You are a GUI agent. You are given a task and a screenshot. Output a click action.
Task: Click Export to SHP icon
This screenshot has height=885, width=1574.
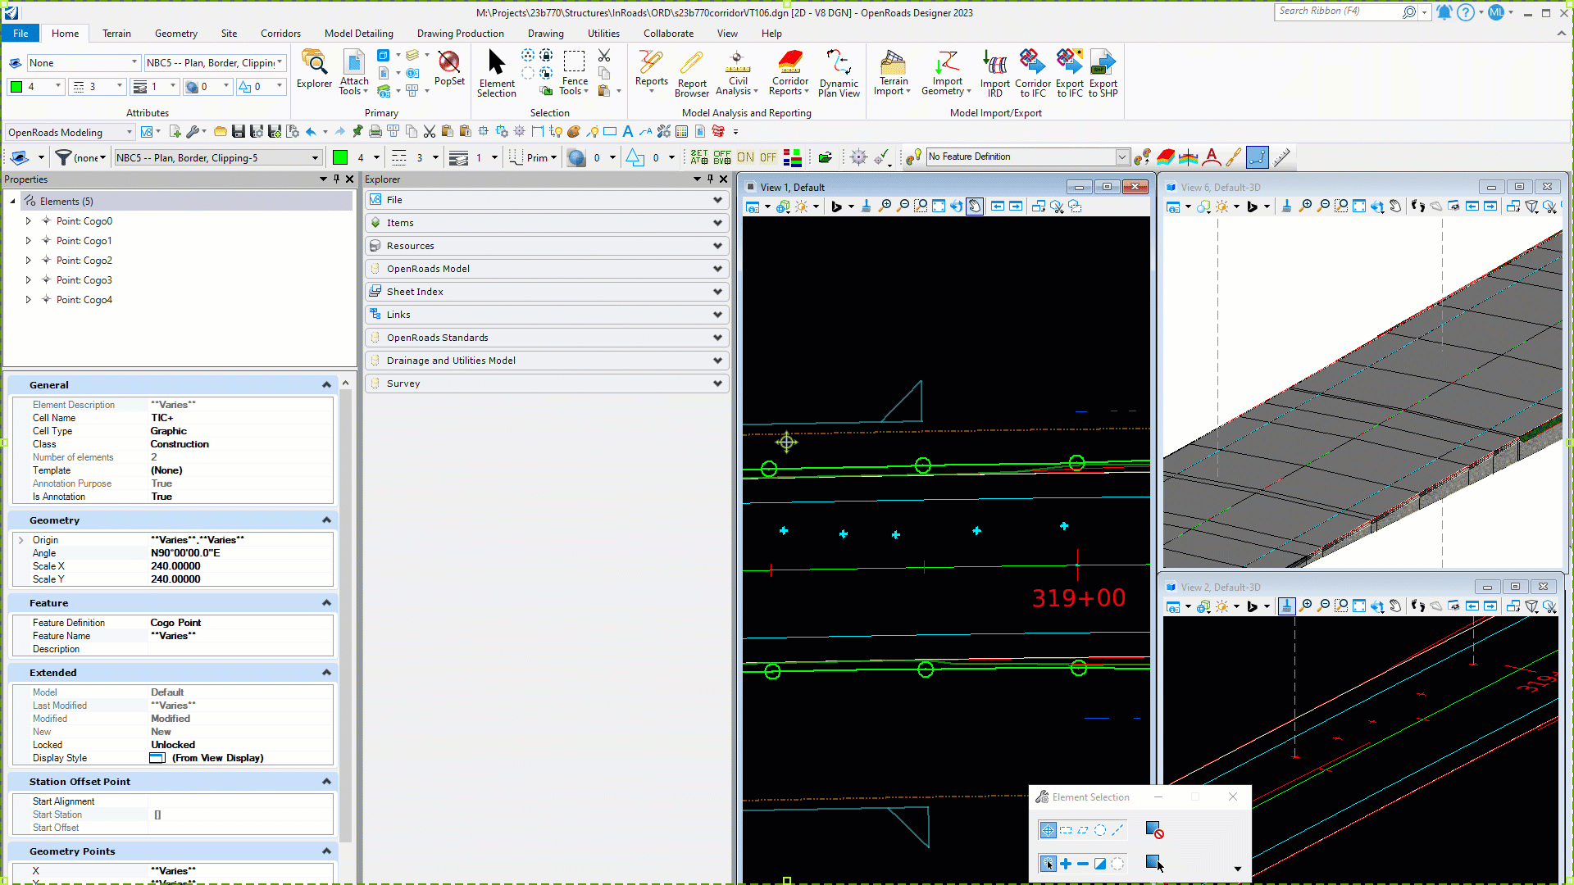point(1103,73)
